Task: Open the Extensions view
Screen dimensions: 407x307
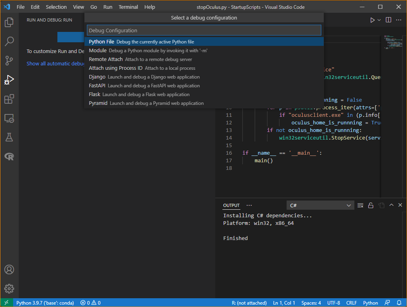Action: 9,99
